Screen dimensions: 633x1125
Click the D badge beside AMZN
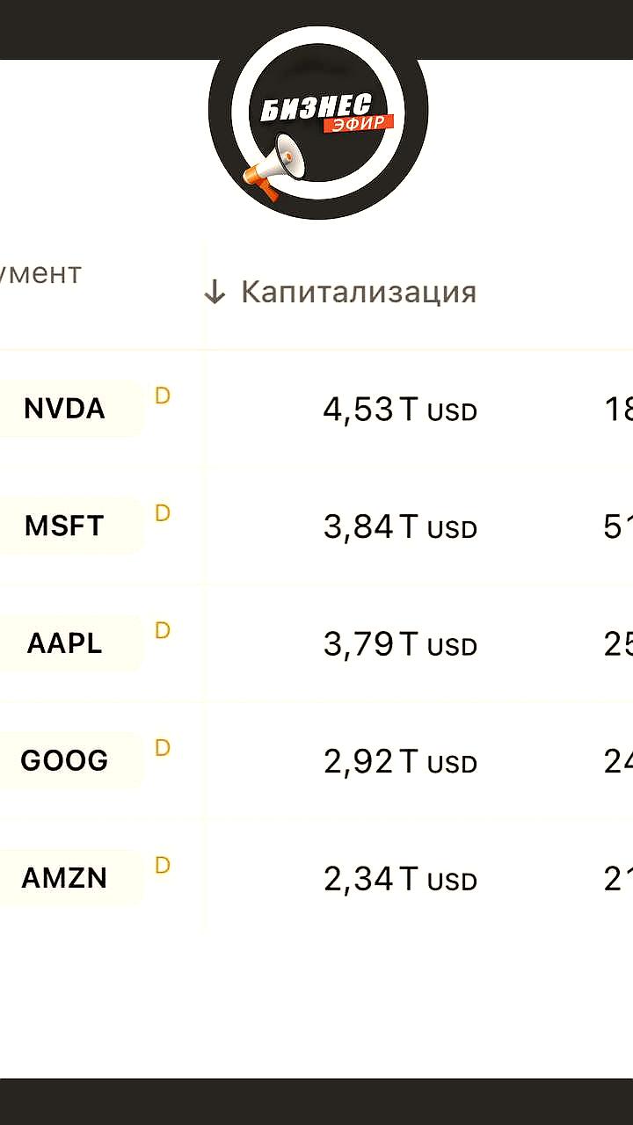[163, 865]
